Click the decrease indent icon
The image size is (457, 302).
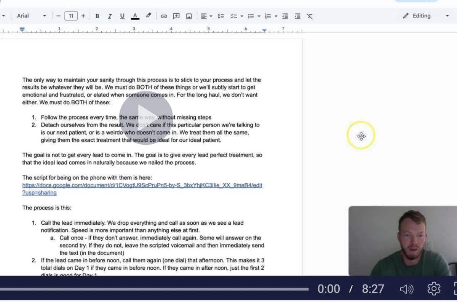[x=285, y=16]
